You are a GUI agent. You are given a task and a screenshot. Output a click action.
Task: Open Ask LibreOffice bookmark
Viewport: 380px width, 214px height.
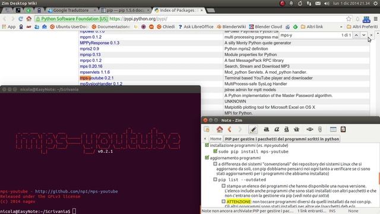(x=196, y=27)
